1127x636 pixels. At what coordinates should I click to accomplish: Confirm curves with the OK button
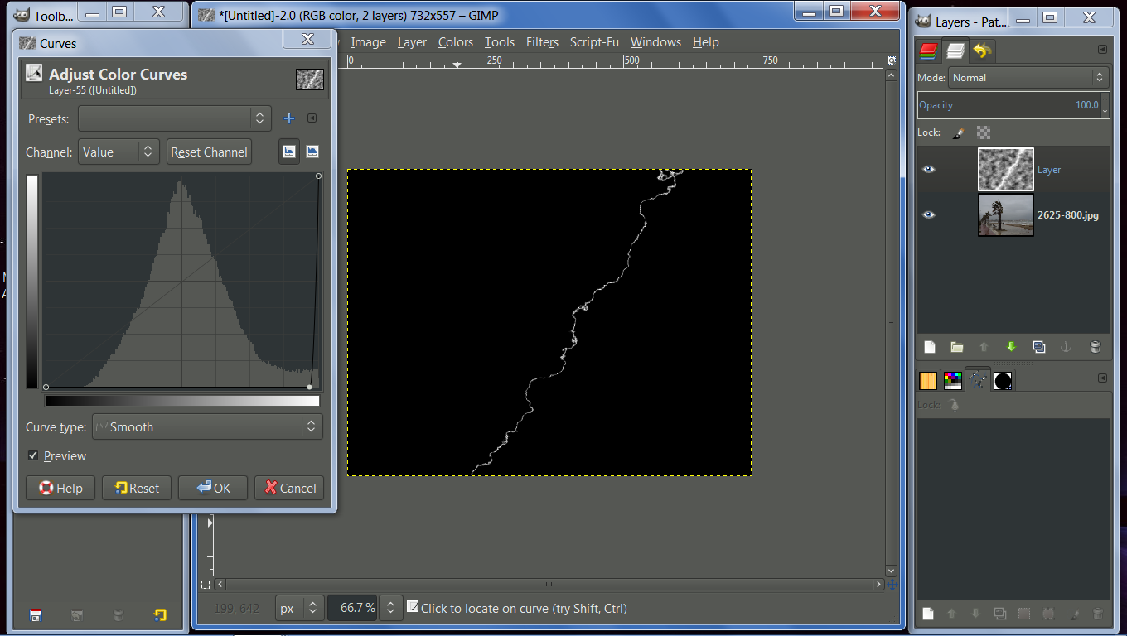pos(213,488)
